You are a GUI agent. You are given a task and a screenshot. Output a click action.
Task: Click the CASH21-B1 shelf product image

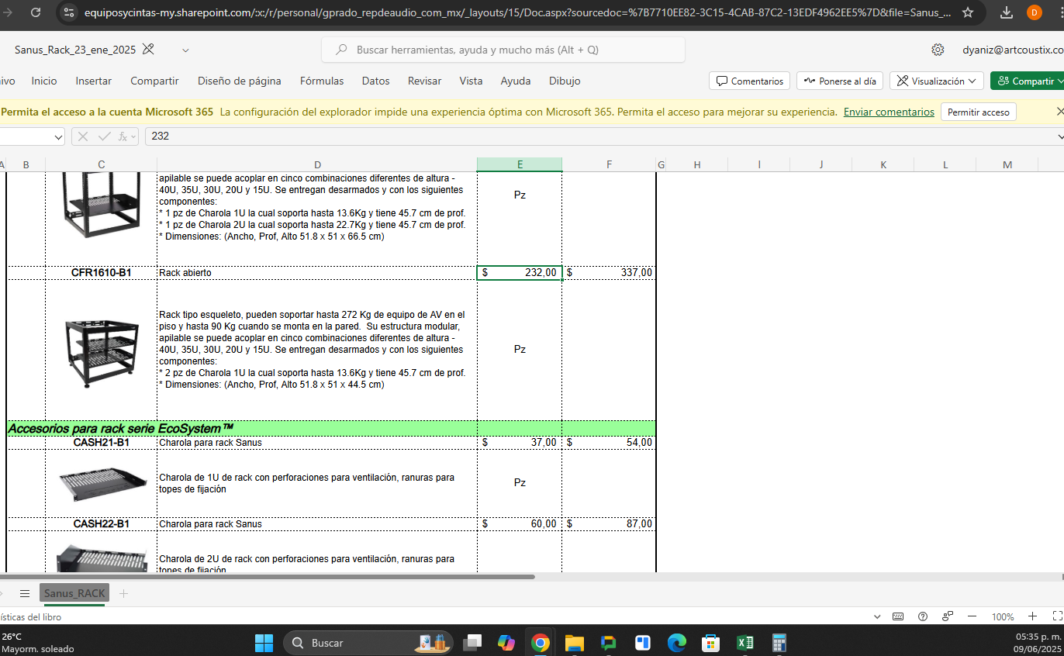pyautogui.click(x=102, y=483)
